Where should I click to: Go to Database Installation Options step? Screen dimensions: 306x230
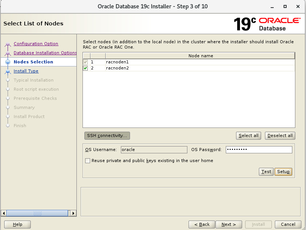[x=45, y=53]
